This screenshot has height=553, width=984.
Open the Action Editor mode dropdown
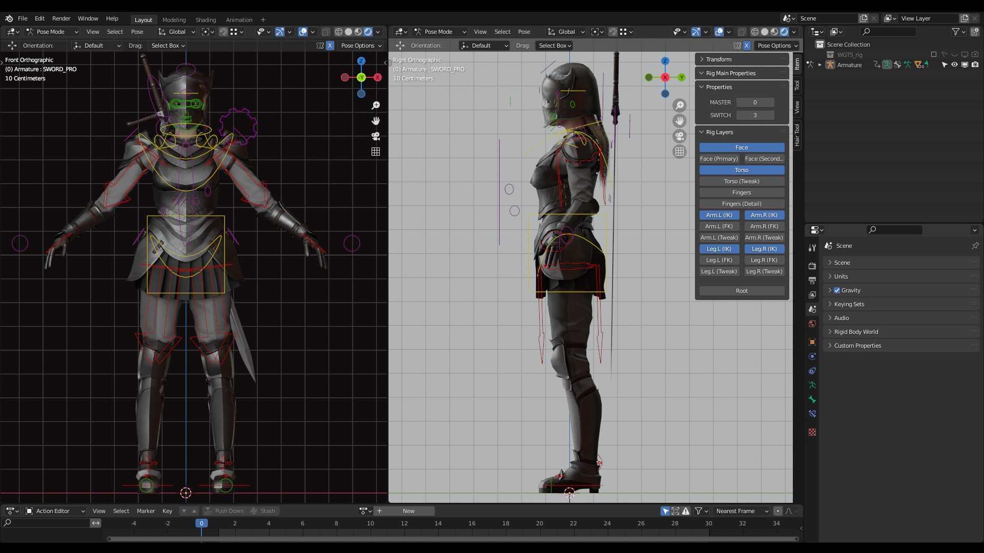(x=55, y=511)
